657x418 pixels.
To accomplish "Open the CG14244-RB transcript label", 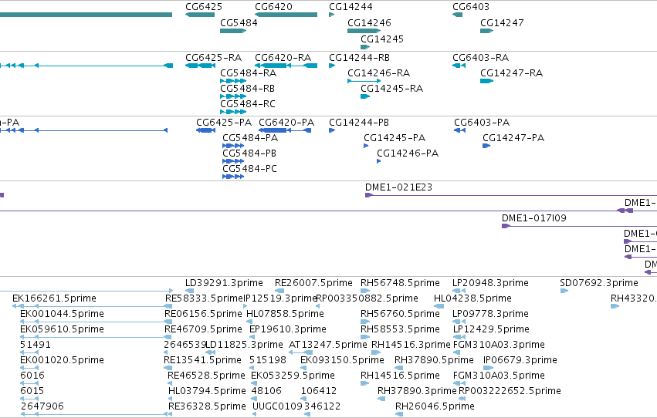I will click(359, 58).
